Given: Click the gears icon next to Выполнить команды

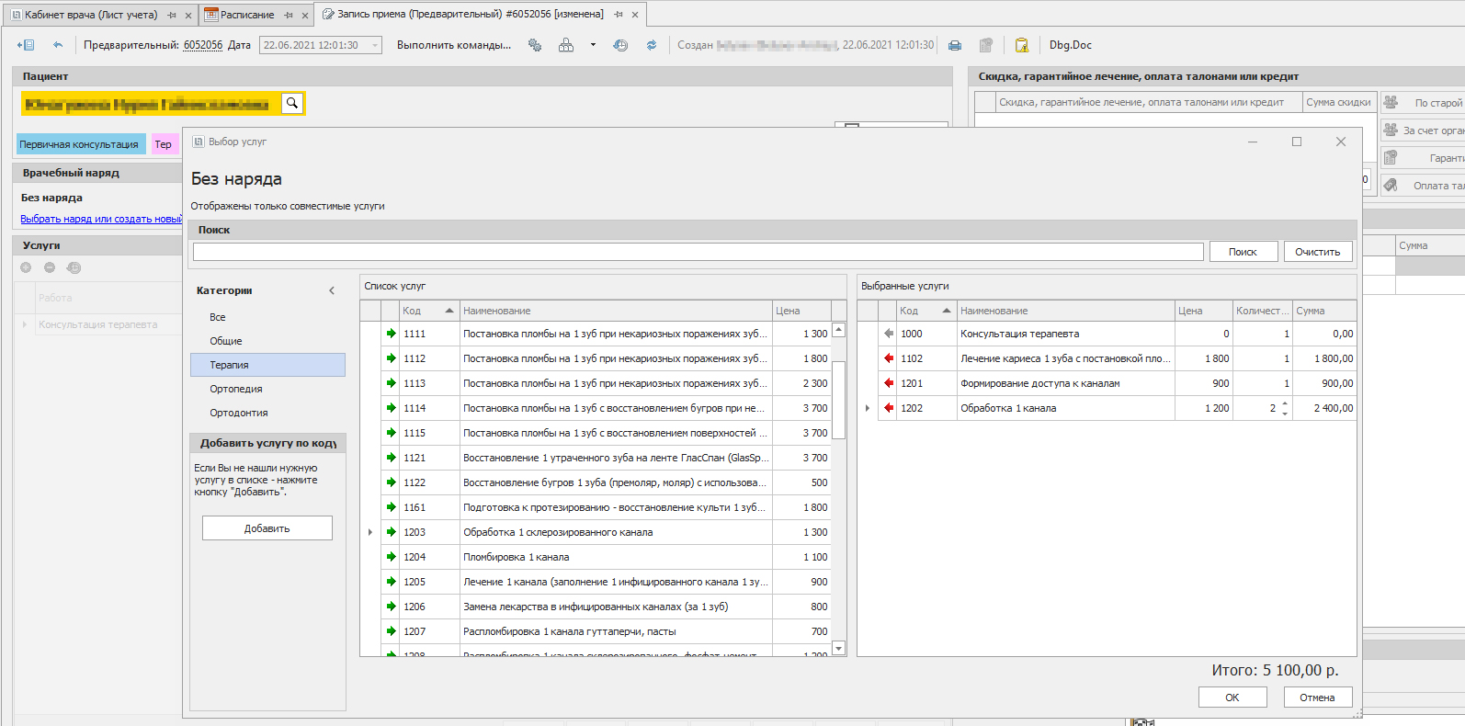Looking at the screenshot, I should (x=535, y=45).
